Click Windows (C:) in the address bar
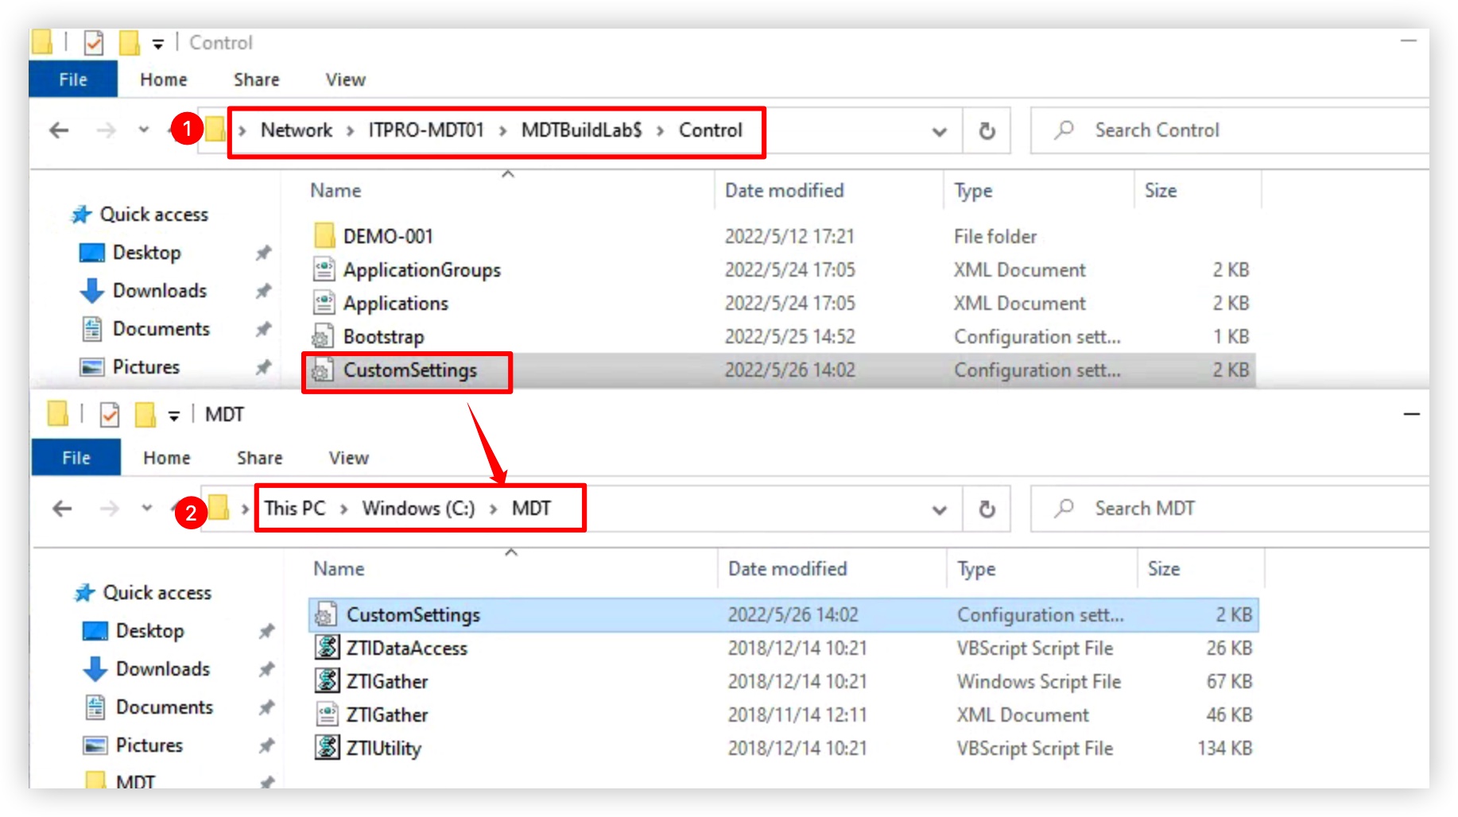The height and width of the screenshot is (817, 1458). 418,509
